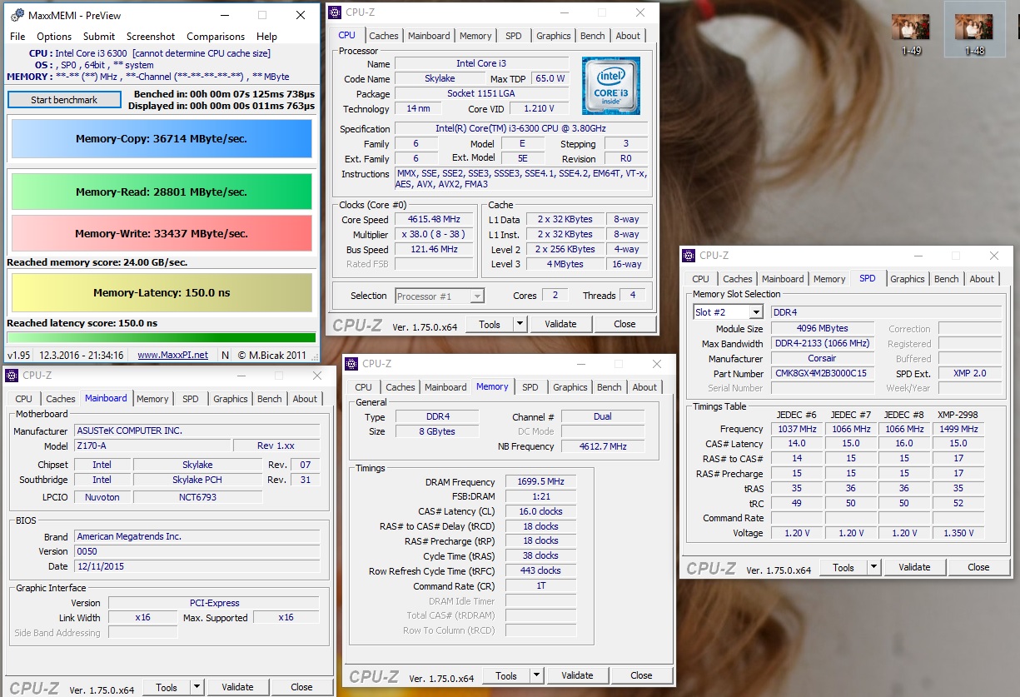Click CPU-Z app icon in SPD window title

(688, 256)
